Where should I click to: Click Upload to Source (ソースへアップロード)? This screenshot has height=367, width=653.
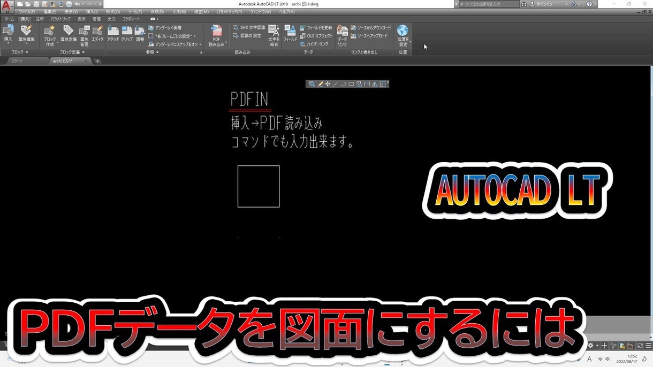[369, 36]
